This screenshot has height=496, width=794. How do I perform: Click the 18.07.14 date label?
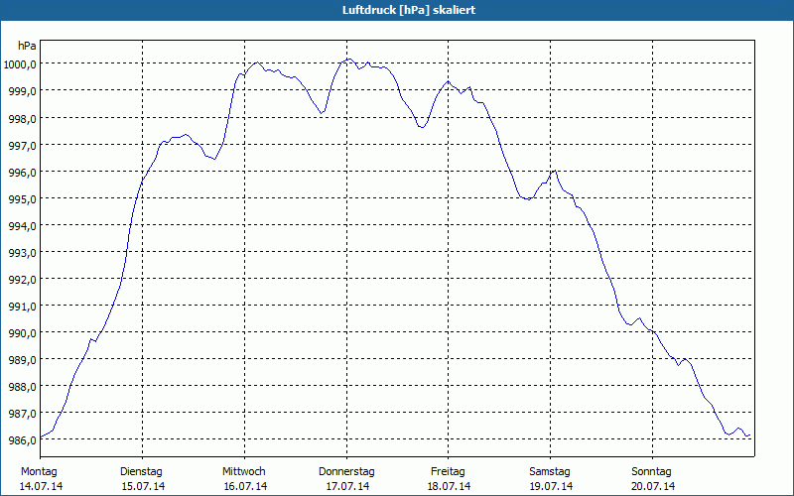(450, 486)
